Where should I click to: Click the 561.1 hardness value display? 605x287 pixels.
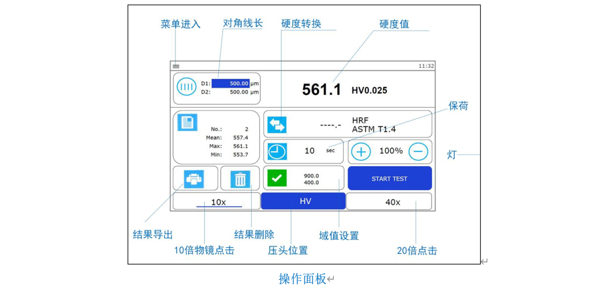[321, 90]
